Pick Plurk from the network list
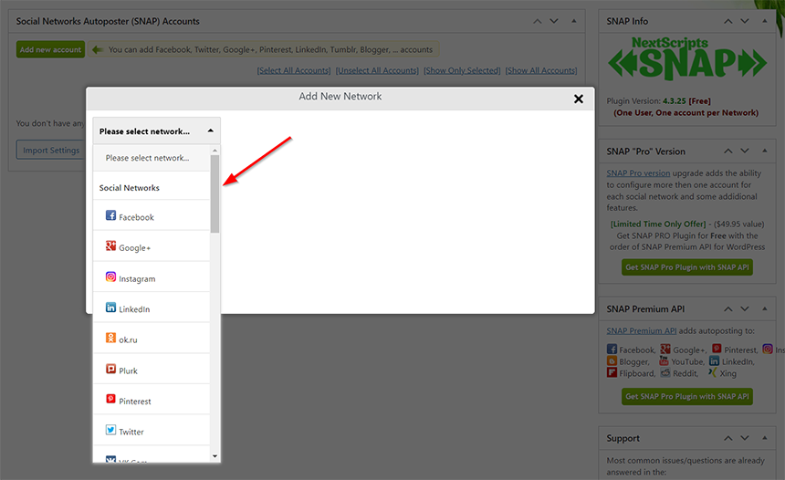785x480 pixels. [152, 369]
